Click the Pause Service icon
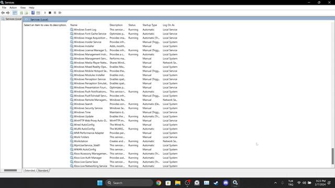 tap(55, 13)
